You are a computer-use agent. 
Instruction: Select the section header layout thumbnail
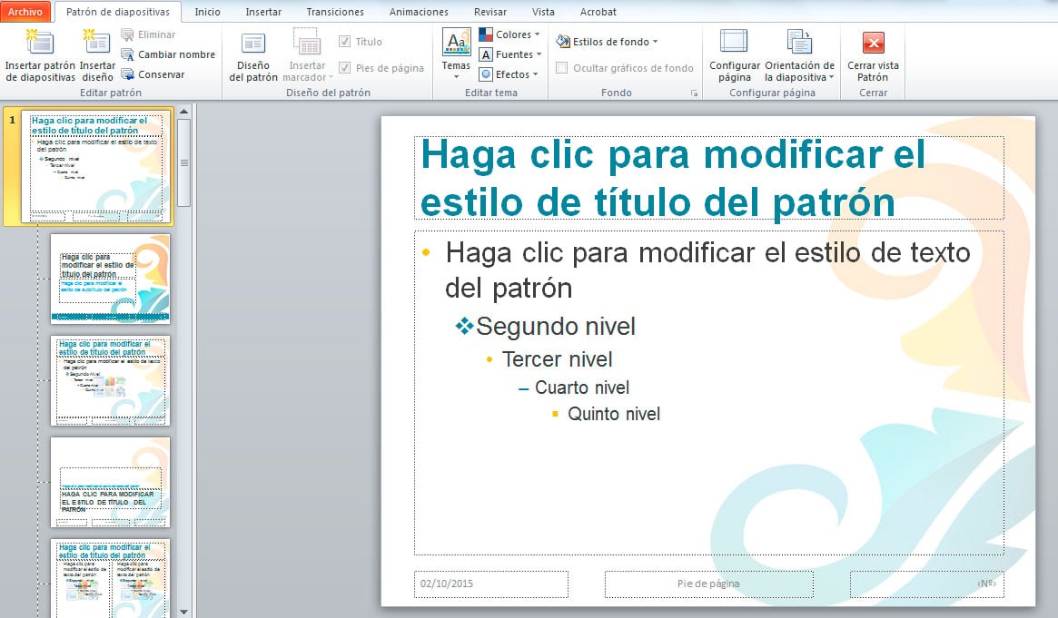(x=110, y=482)
